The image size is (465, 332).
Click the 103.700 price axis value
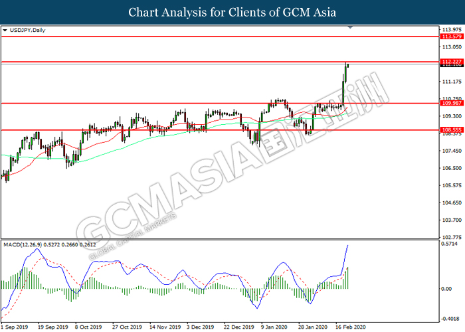[452, 220]
